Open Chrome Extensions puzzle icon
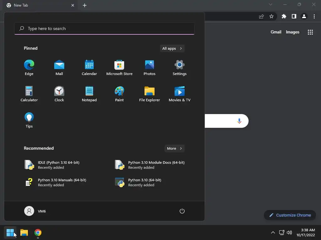 284,16
